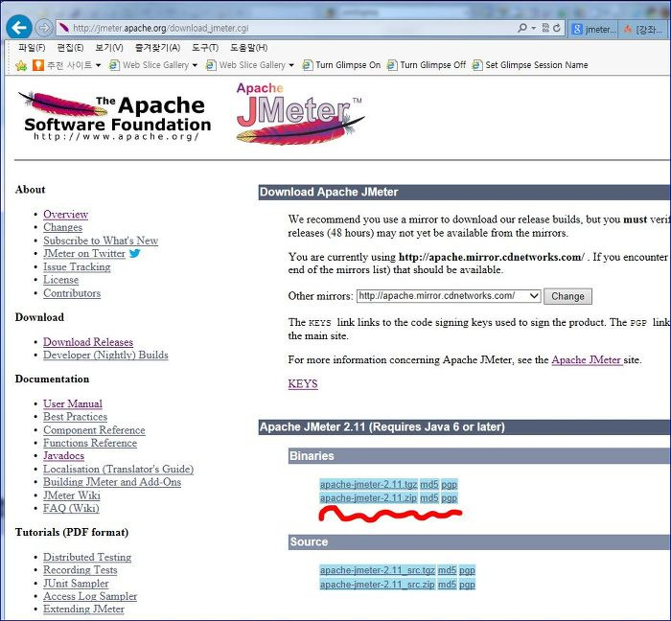Open Localisation (Translator's Guide) link
The height and width of the screenshot is (621, 671).
click(x=118, y=470)
